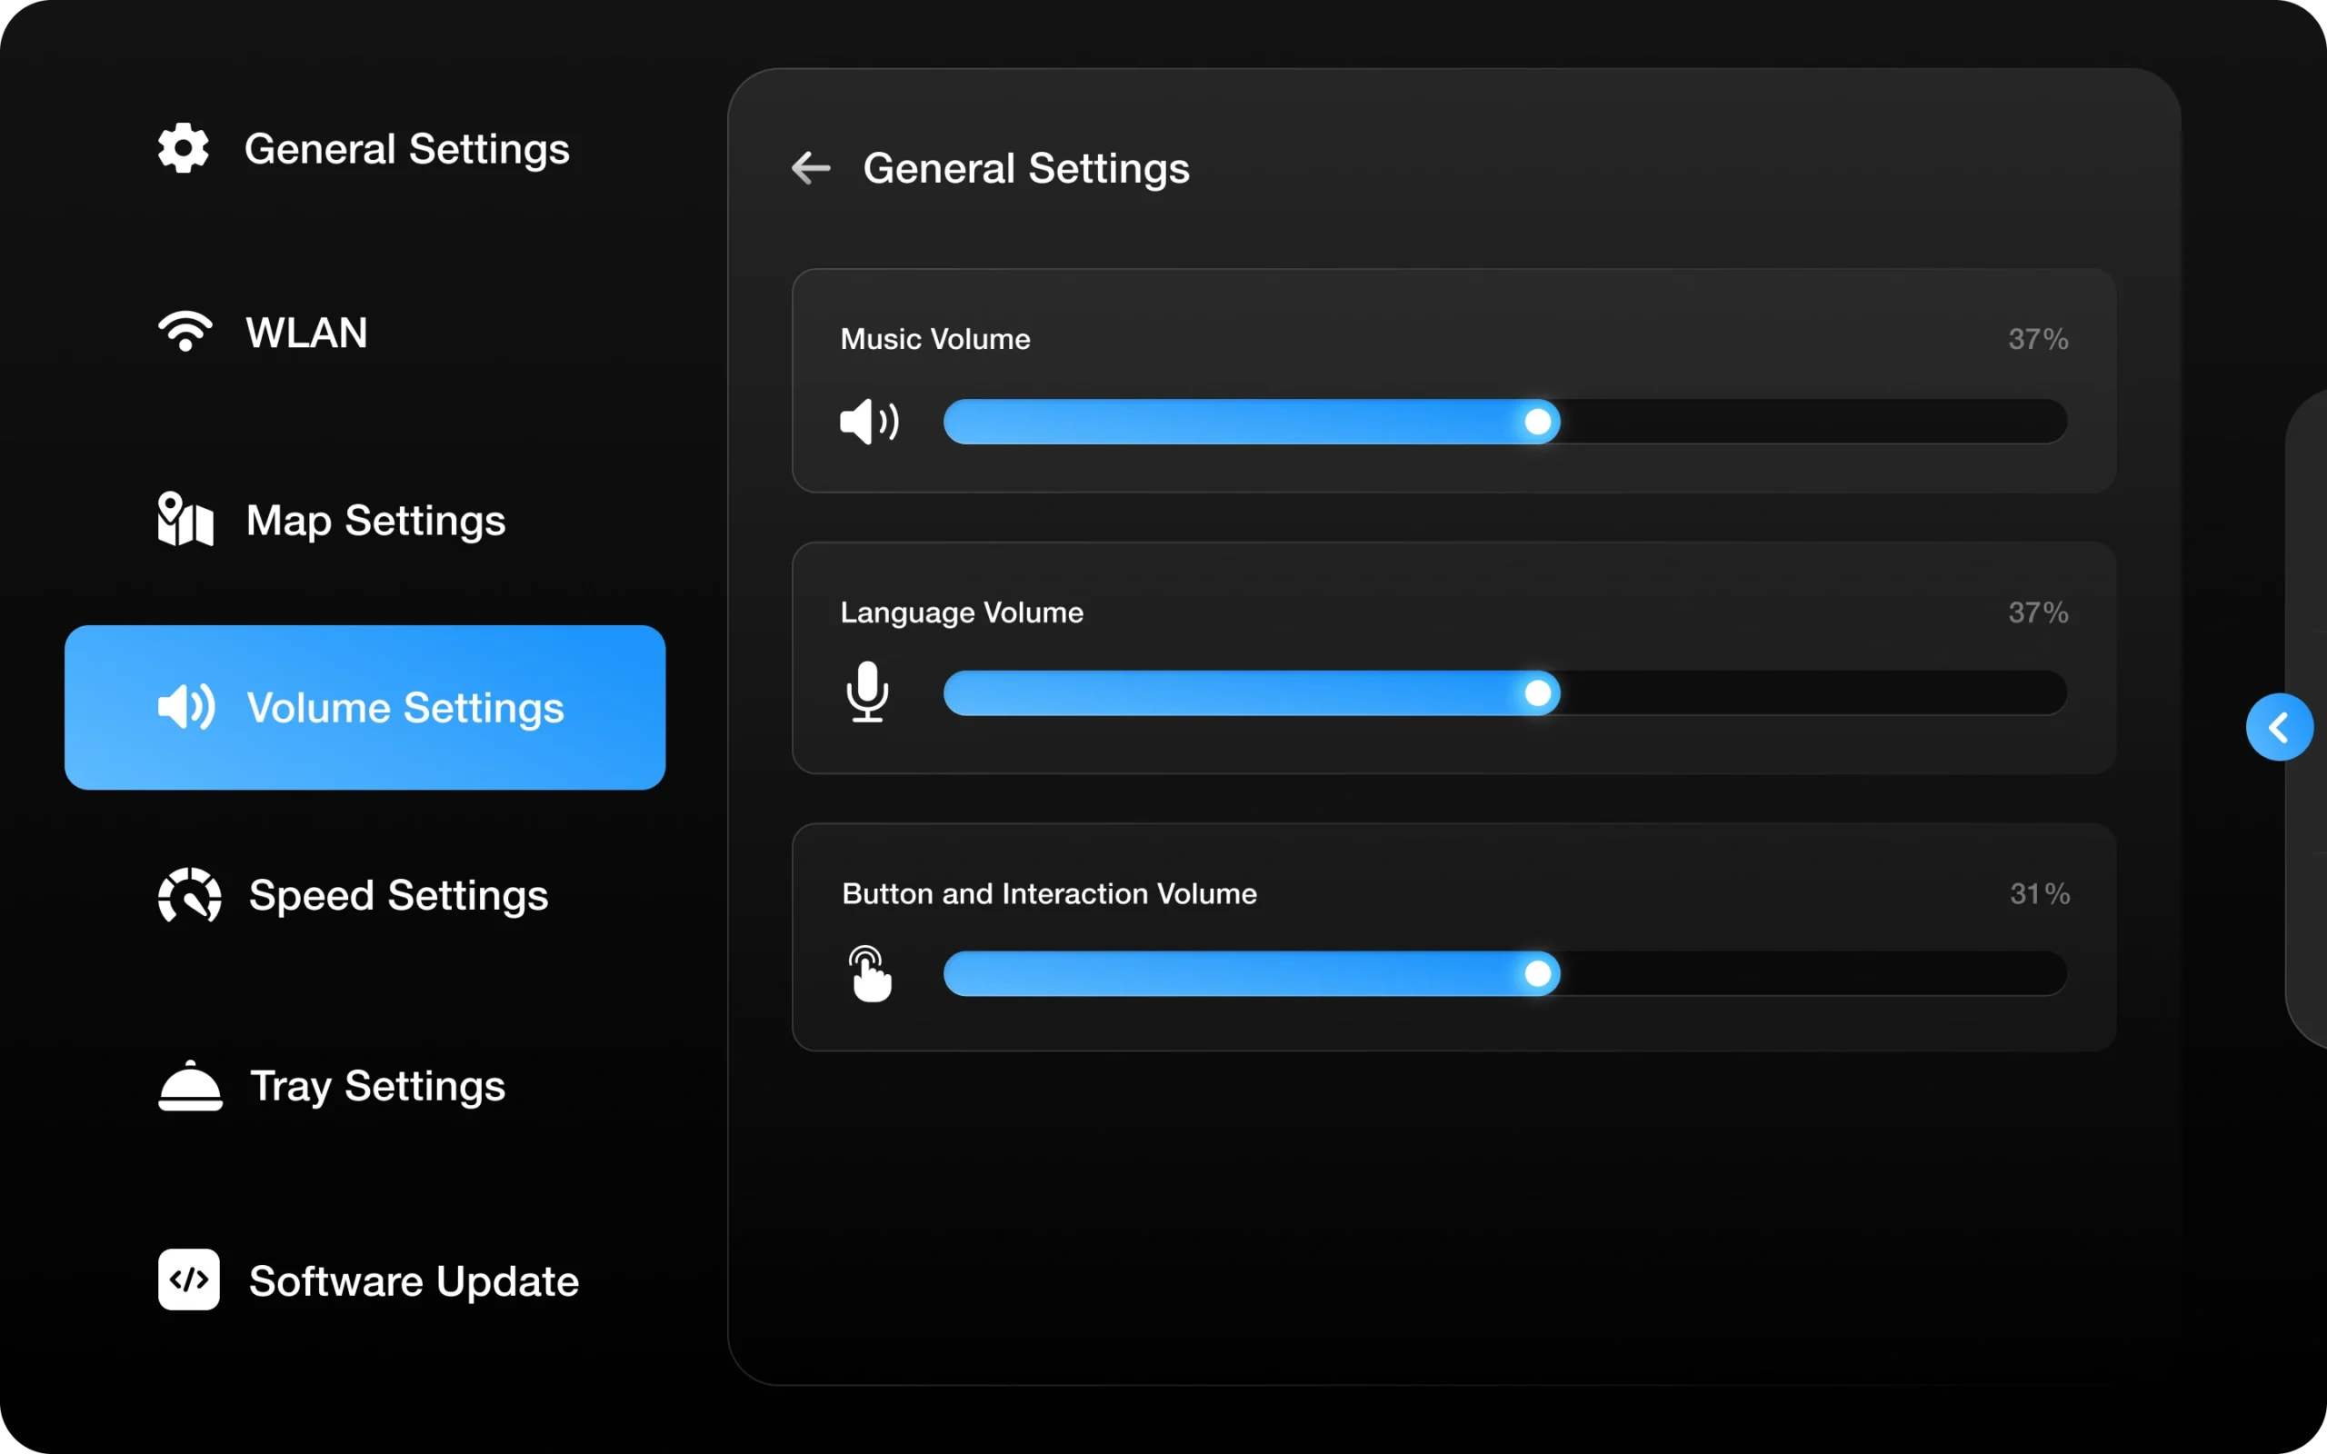The height and width of the screenshot is (1454, 2327).
Task: Go back using the arrow beside General Settings
Action: click(x=811, y=168)
